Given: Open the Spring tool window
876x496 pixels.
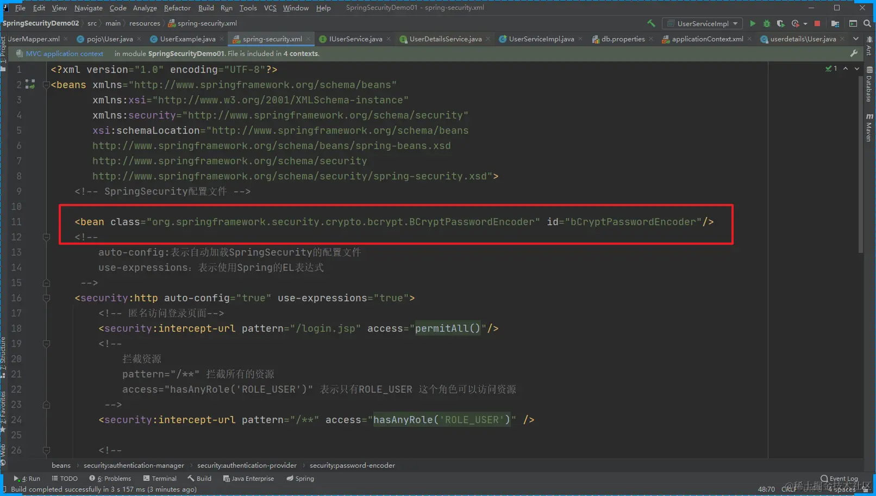Looking at the screenshot, I should [301, 479].
